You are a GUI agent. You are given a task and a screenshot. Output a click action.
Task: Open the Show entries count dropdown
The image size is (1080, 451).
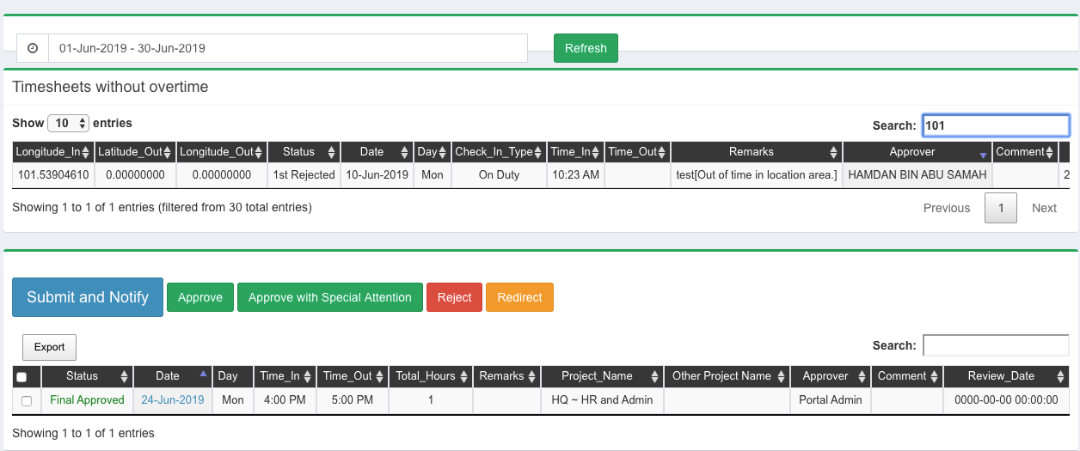click(x=68, y=124)
